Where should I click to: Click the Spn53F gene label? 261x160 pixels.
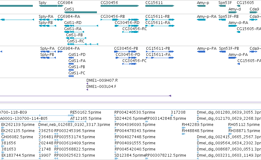[225, 3]
